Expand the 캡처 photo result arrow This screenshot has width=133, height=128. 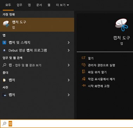69,95
